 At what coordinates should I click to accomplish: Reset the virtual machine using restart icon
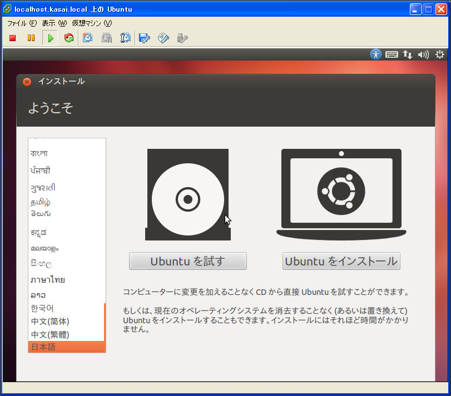coord(69,38)
